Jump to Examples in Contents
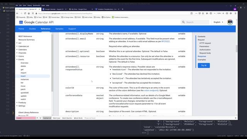This screenshot has width=247, height=139. (x=202, y=60)
